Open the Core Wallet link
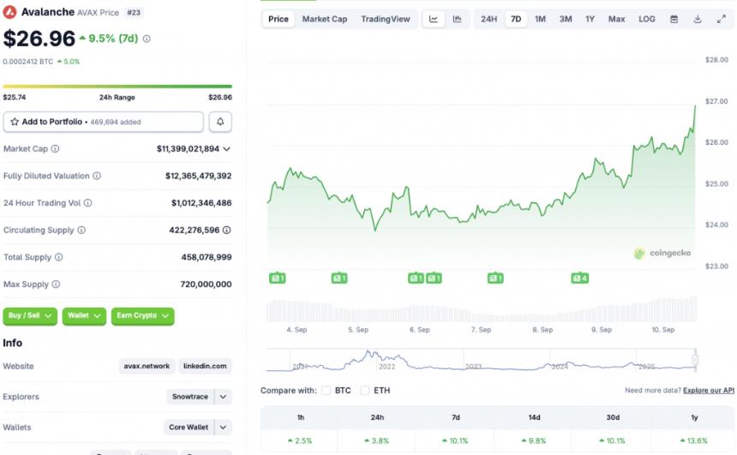 tap(189, 428)
